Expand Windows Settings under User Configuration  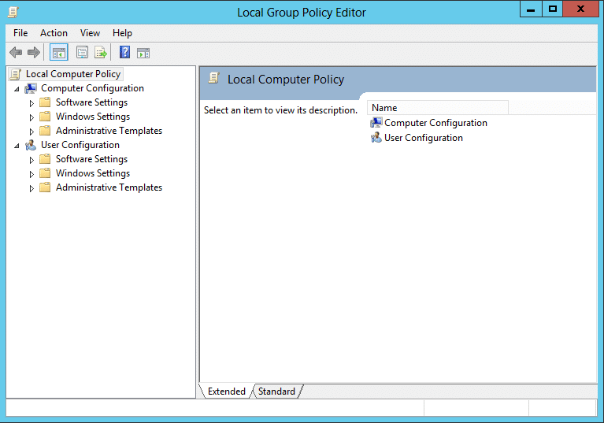click(31, 174)
